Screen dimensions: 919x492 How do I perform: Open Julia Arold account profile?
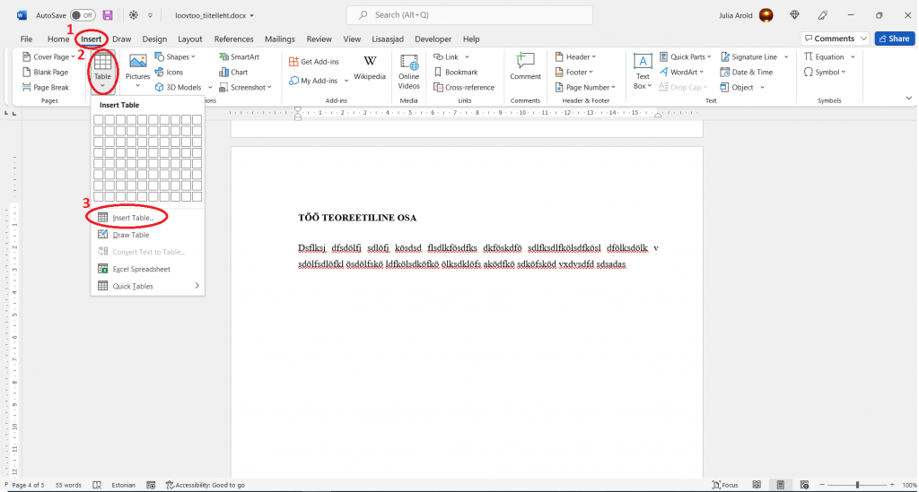pos(746,15)
